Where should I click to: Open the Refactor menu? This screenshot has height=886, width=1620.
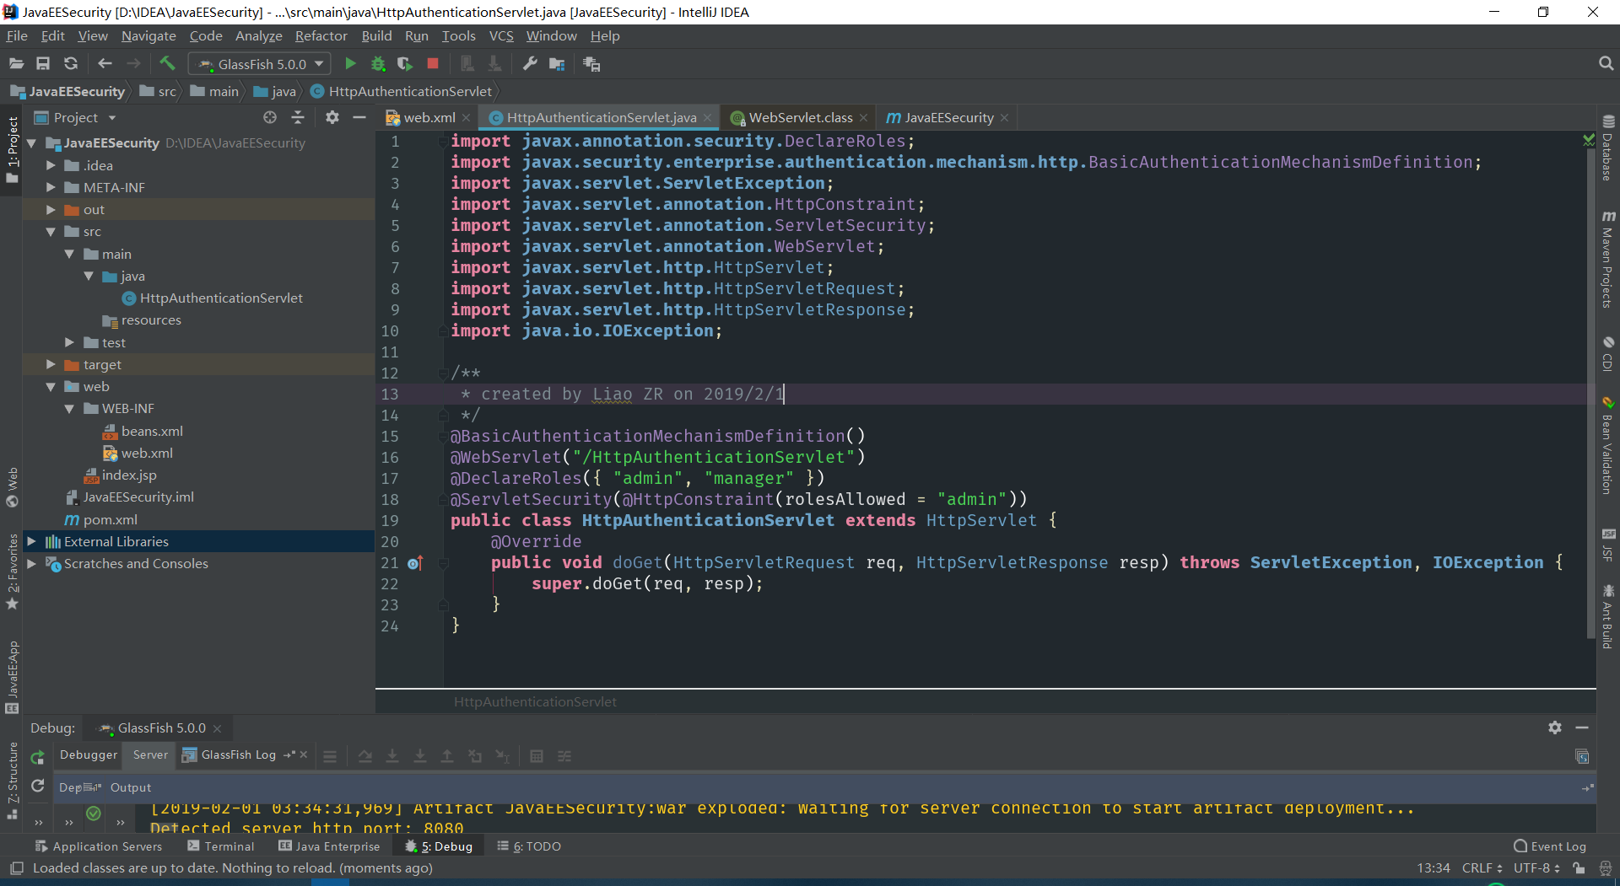pos(321,35)
